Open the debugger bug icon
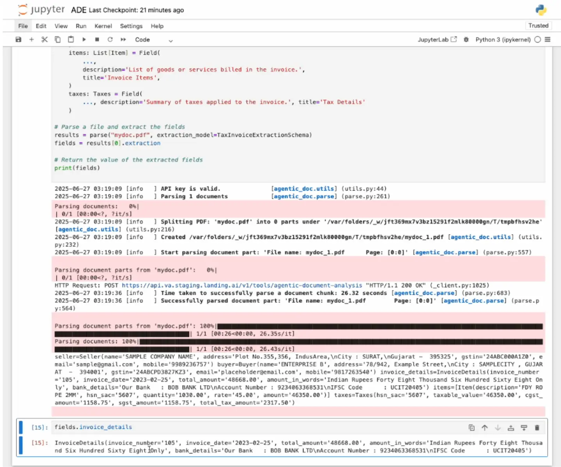 click(x=466, y=39)
